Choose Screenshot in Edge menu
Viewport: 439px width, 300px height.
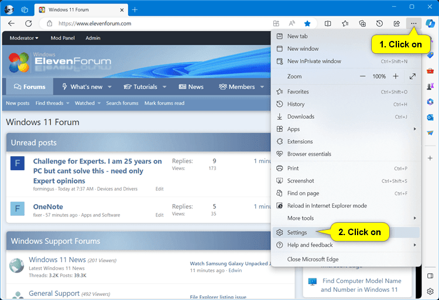(346, 181)
